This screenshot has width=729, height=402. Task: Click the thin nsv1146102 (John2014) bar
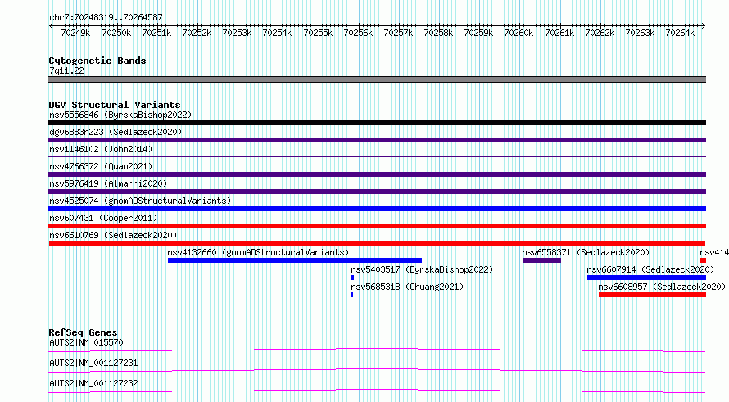(377, 157)
